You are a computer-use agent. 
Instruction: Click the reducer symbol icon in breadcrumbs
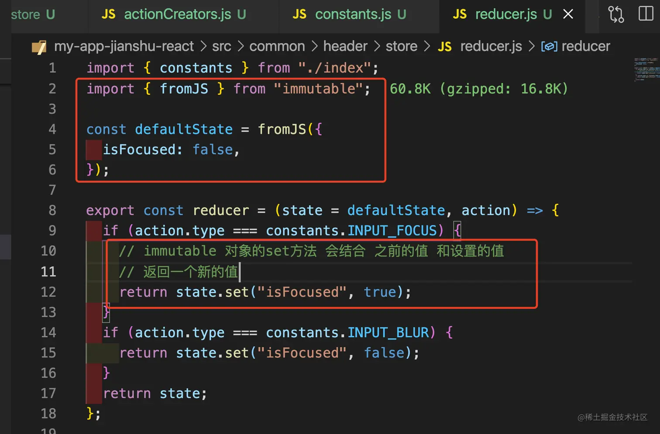pyautogui.click(x=549, y=46)
